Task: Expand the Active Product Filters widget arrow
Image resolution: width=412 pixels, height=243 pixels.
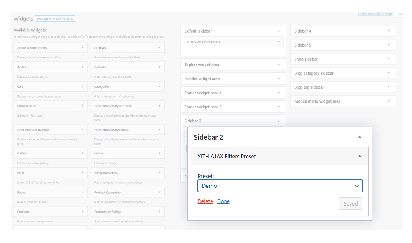Action: pos(82,47)
